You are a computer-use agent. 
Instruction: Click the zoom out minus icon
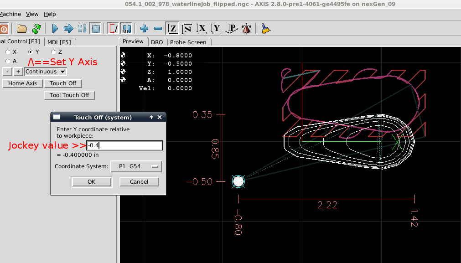158,29
